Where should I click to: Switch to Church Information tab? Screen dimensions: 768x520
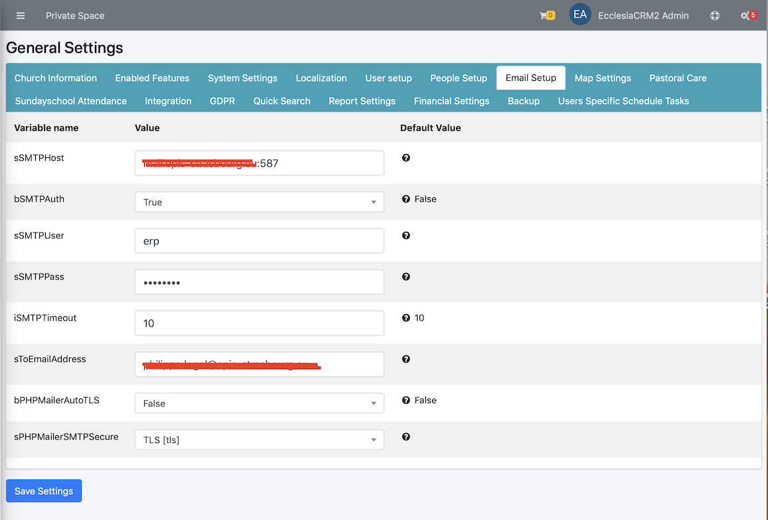(55, 78)
